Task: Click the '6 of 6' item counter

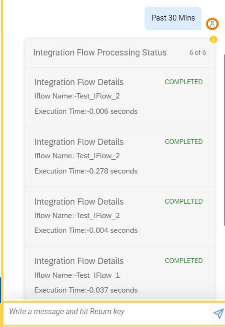Action: point(198,53)
